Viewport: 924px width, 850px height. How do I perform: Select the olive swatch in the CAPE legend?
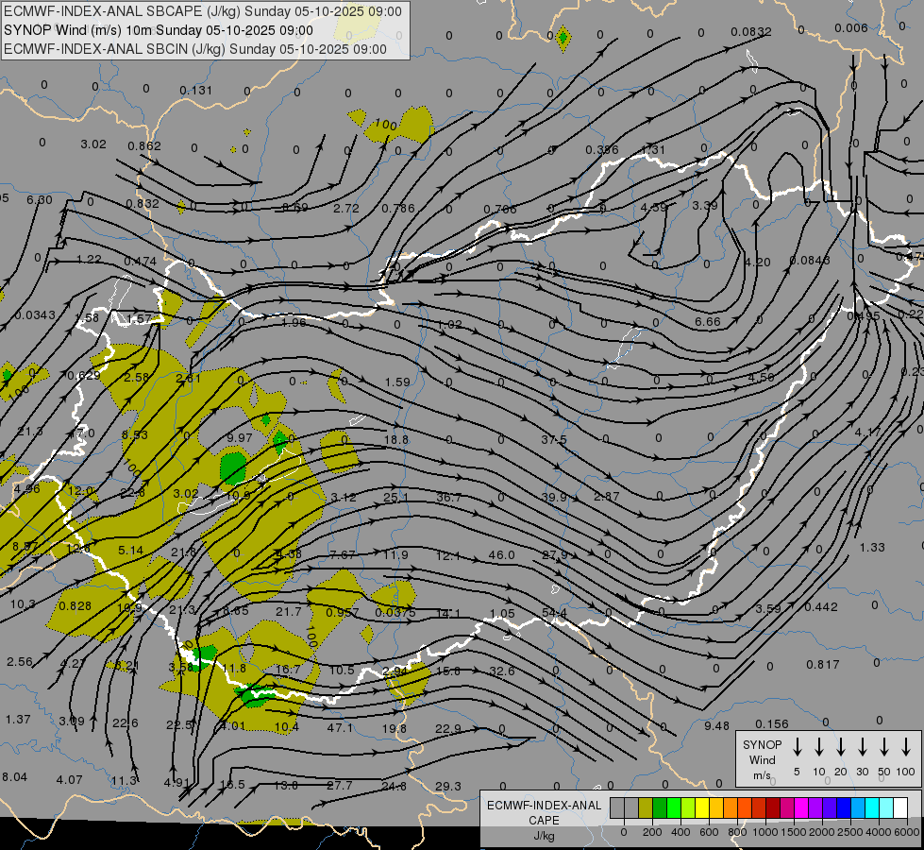click(646, 807)
